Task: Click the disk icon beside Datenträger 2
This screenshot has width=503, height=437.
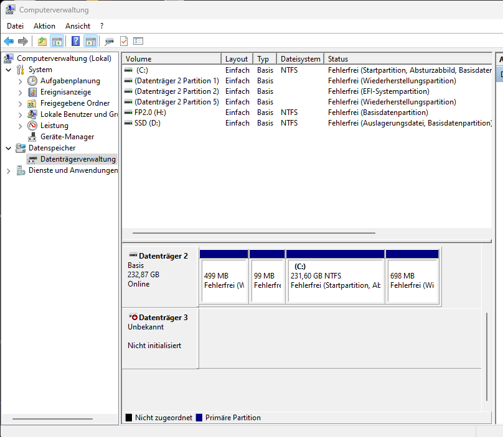Action: (x=133, y=255)
